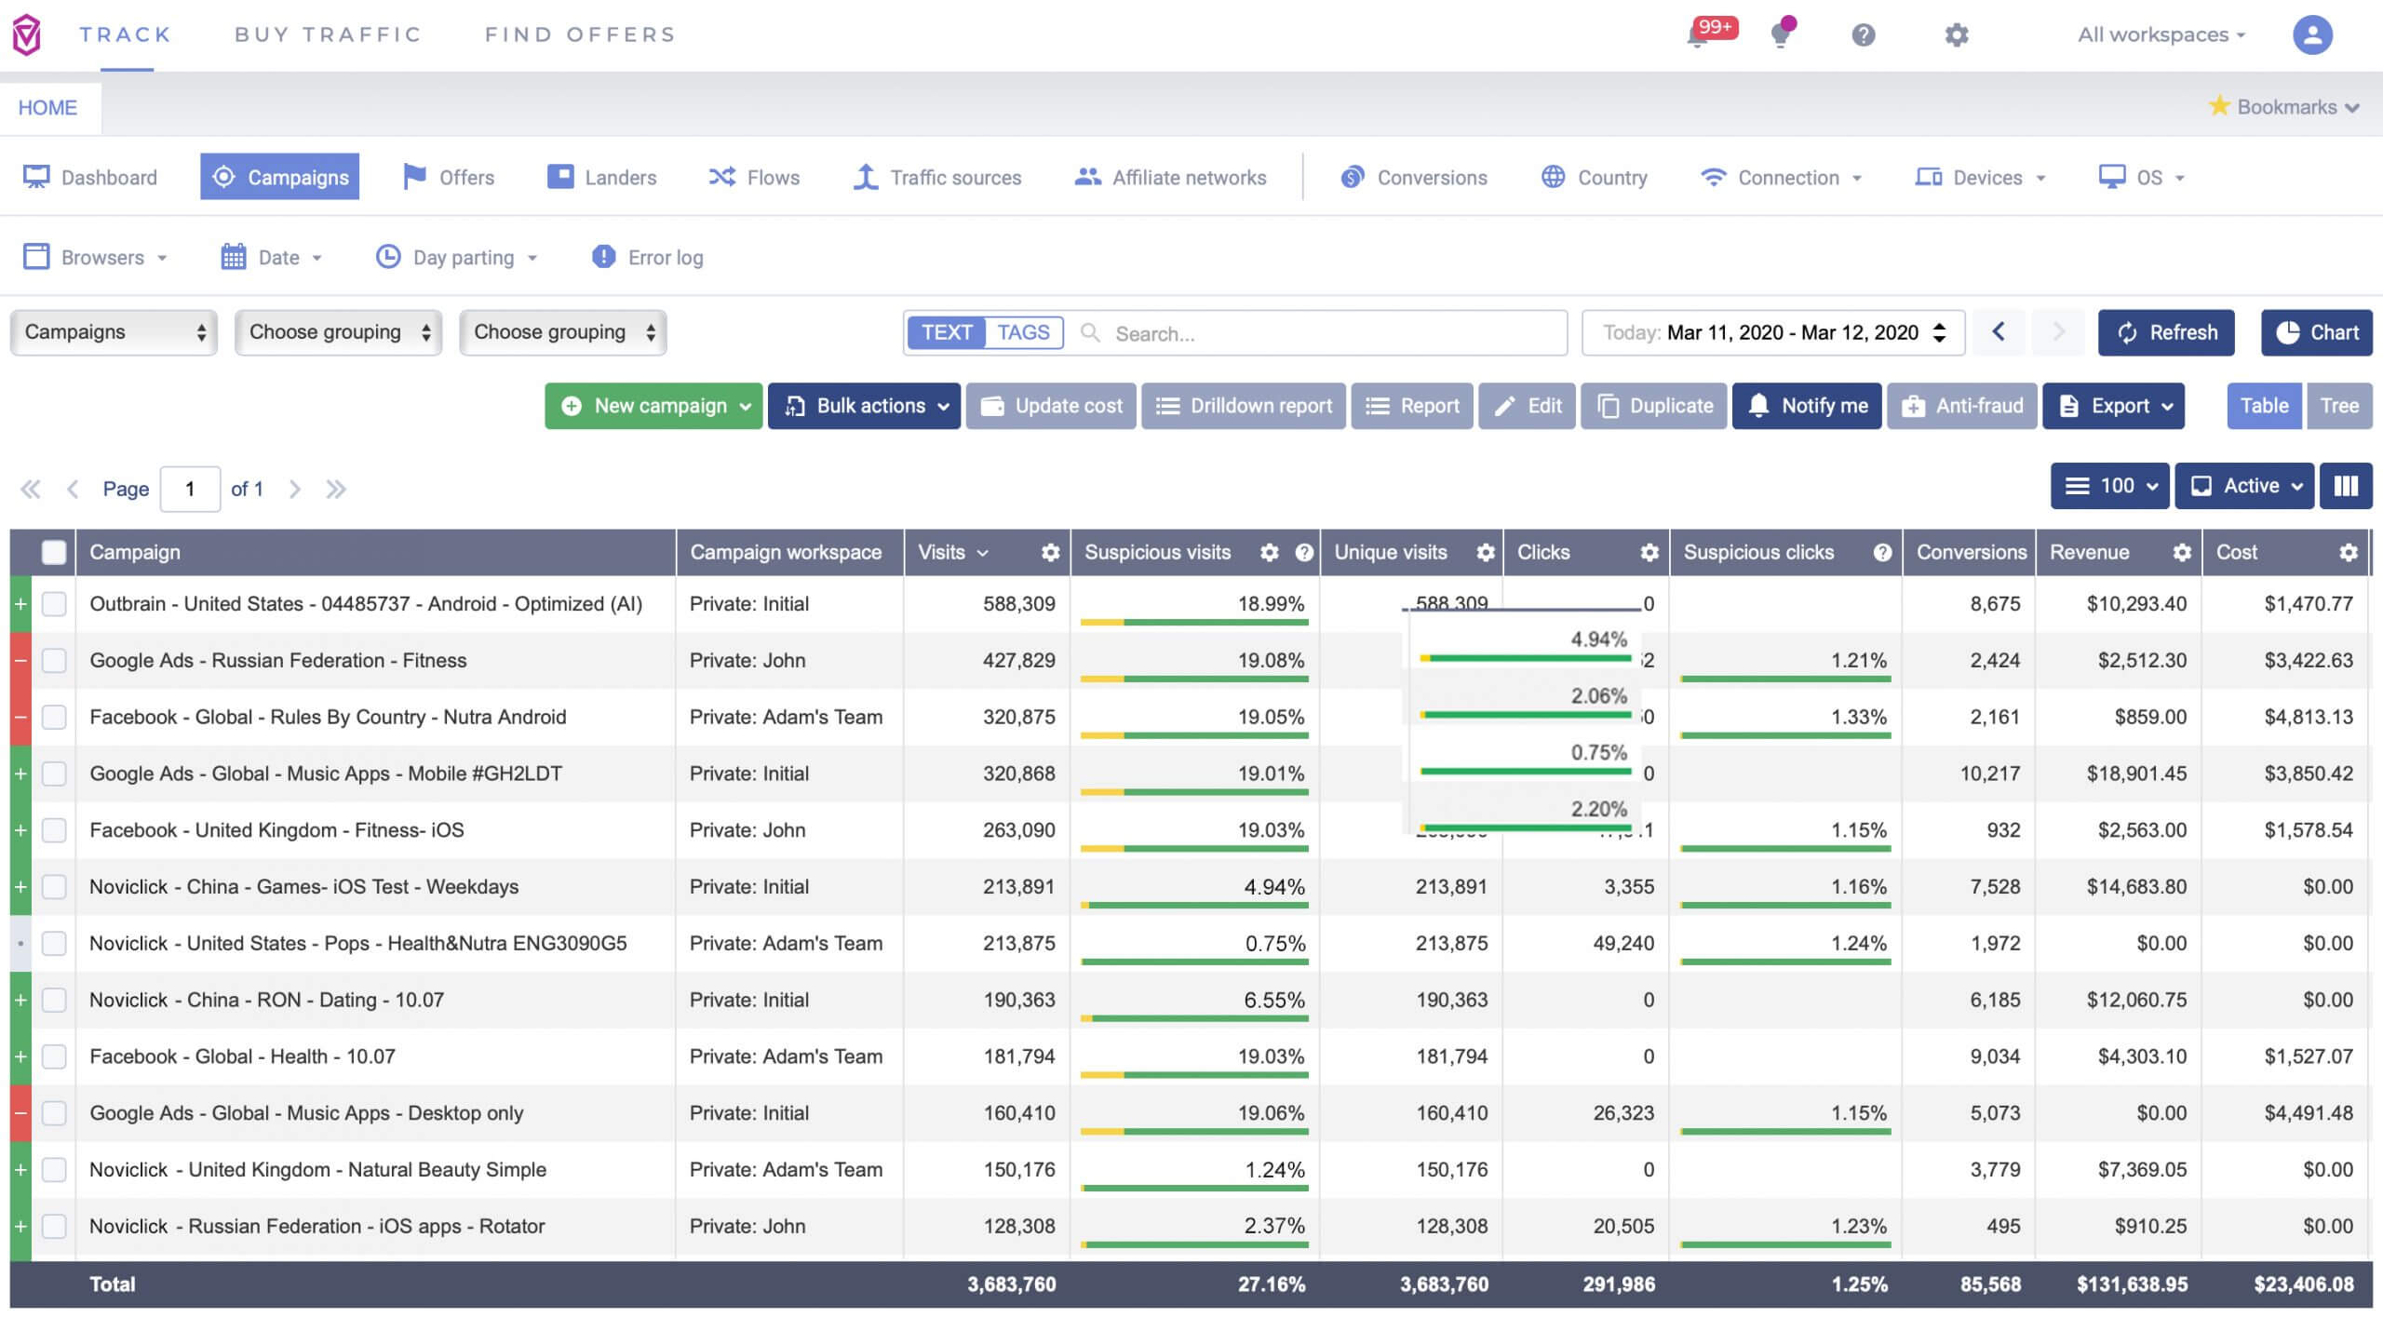
Task: Open the user profile avatar
Action: tap(2311, 35)
